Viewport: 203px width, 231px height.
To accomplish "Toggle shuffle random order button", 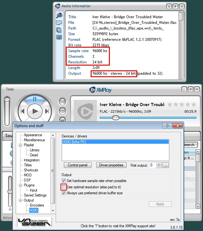I will [x=63, y=102].
